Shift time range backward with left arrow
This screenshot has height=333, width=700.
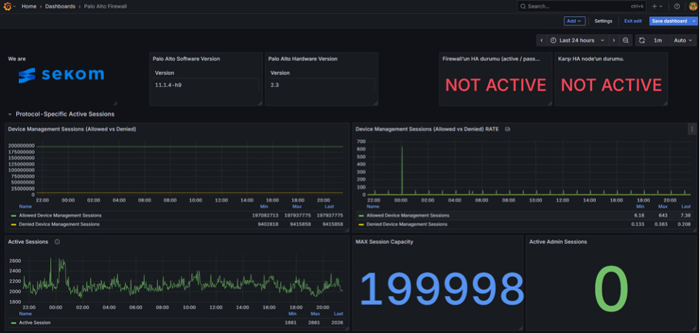(542, 40)
